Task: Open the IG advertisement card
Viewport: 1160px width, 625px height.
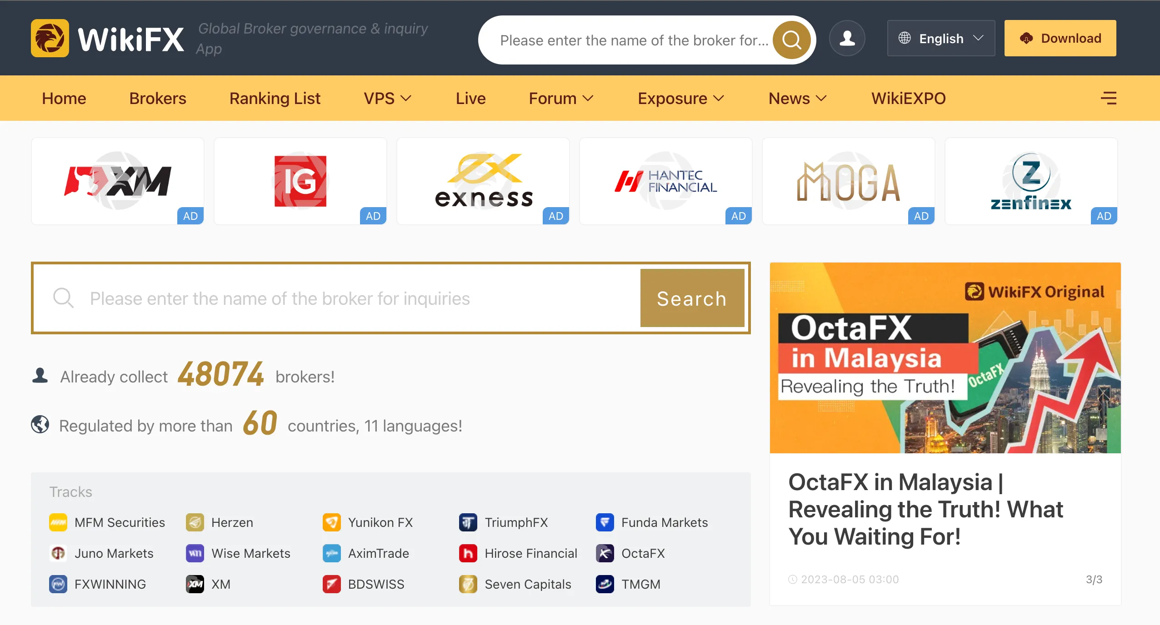Action: pyautogui.click(x=300, y=181)
